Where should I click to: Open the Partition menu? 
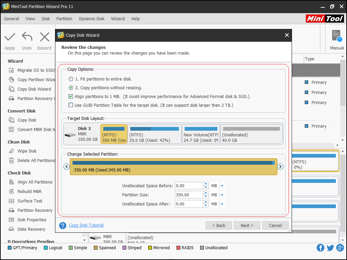[x=64, y=19]
